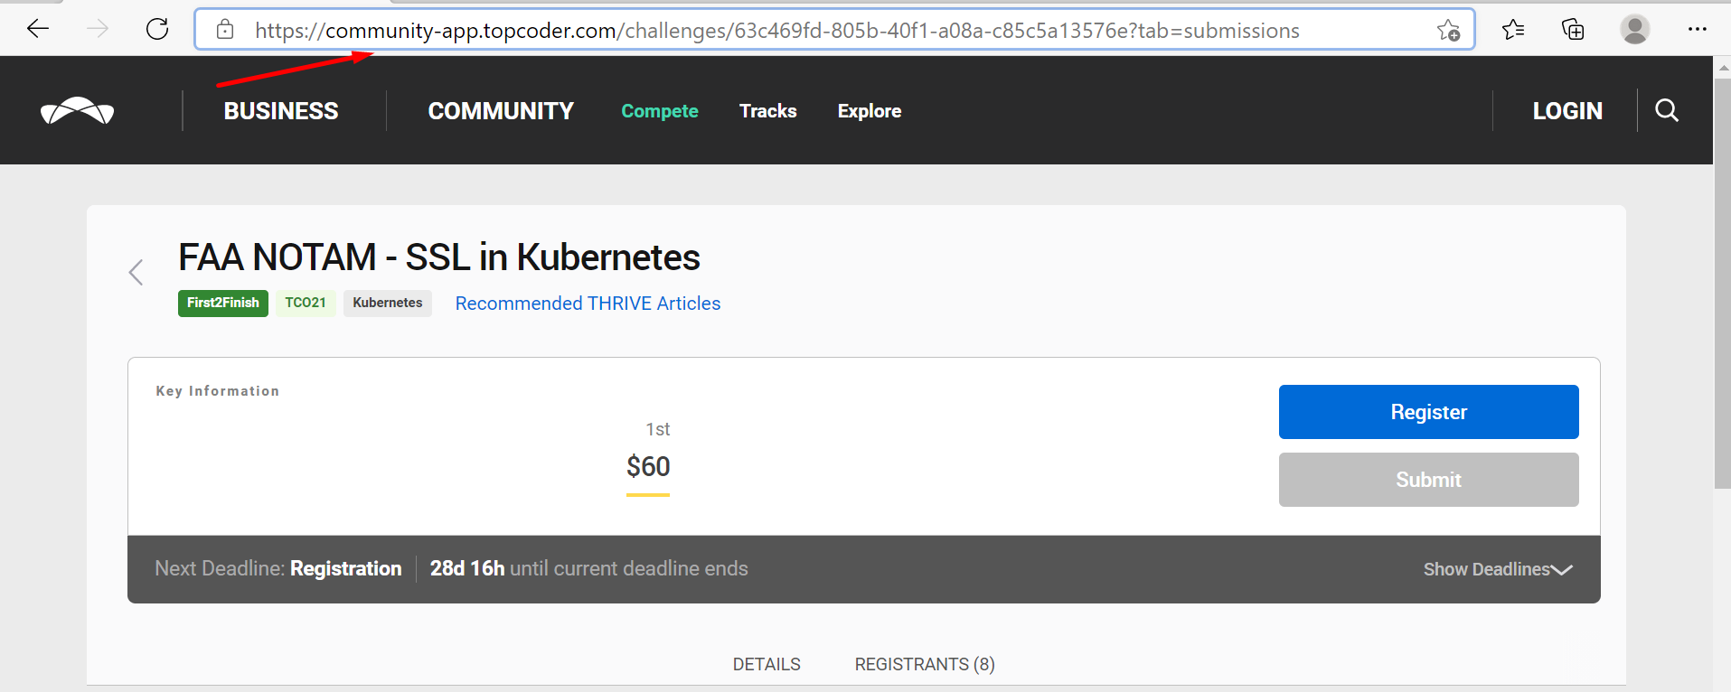Click the blue Register button

click(x=1428, y=412)
